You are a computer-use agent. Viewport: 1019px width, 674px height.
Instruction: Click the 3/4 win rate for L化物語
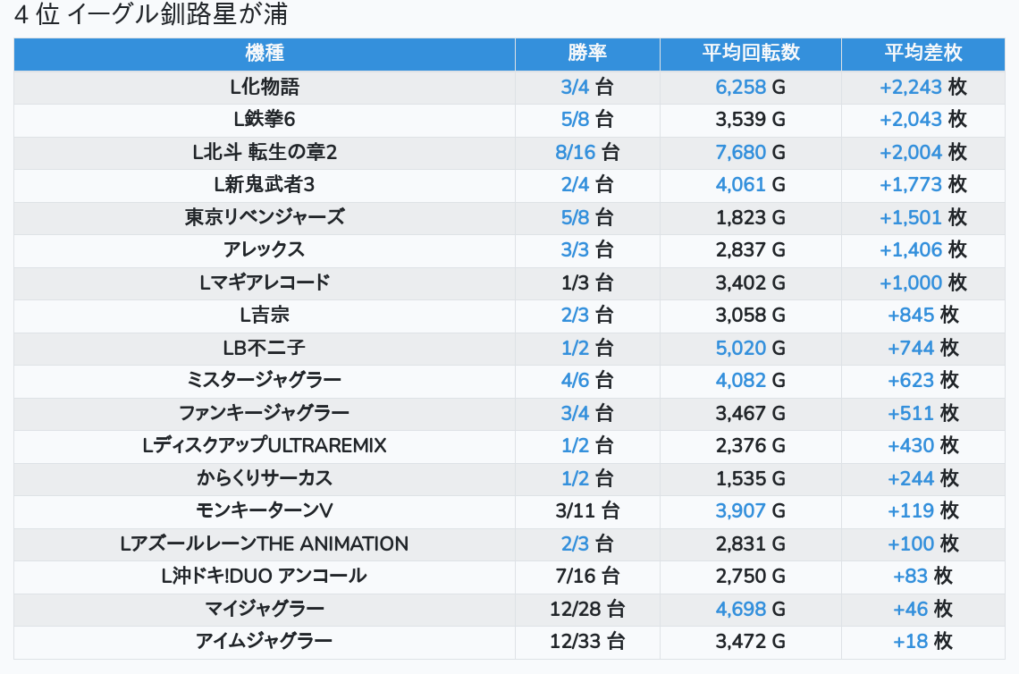576,87
